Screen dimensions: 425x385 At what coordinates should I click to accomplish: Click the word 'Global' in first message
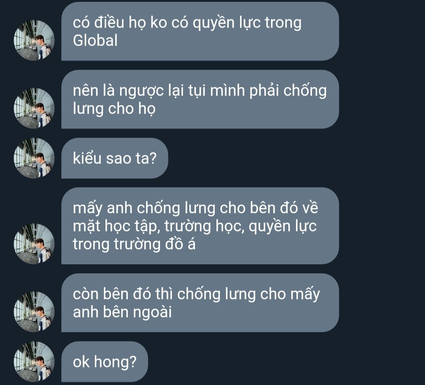[x=95, y=40]
